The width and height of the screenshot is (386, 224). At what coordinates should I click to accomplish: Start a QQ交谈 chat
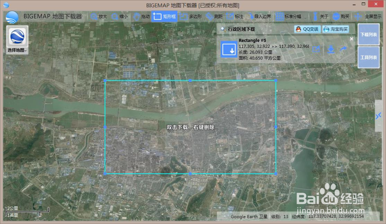tap(309, 29)
